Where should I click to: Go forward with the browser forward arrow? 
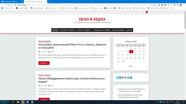pos(5,5)
